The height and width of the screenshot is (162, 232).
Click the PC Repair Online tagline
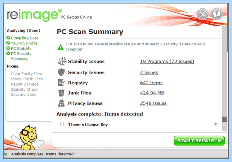point(76,17)
